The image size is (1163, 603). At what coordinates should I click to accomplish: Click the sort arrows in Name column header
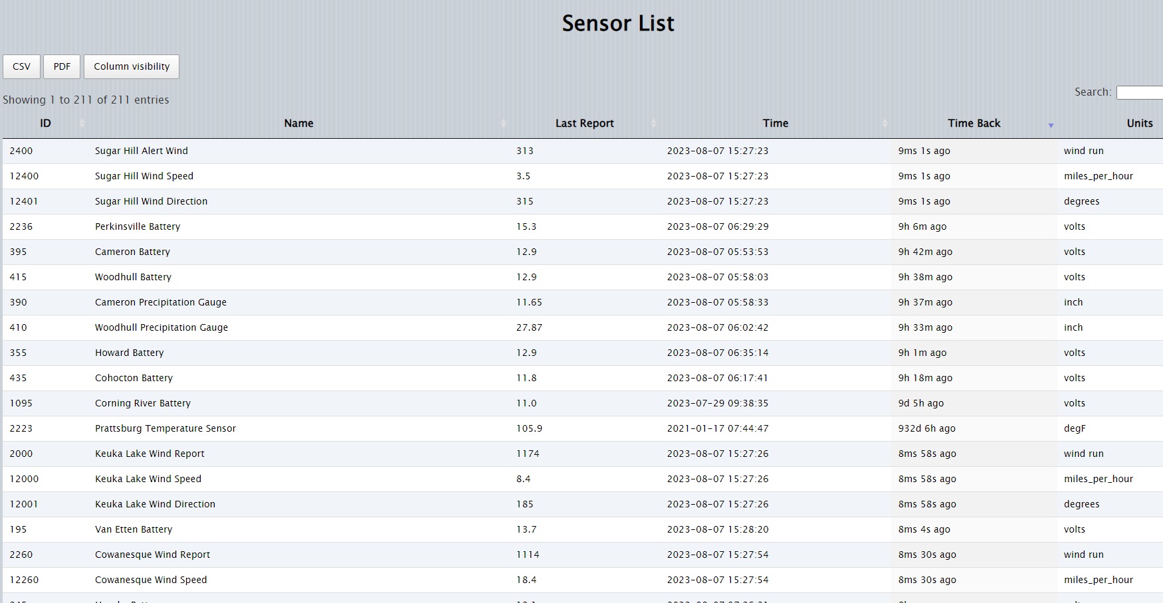point(503,124)
